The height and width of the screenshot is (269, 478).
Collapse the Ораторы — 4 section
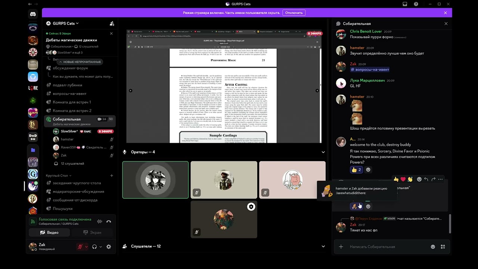[x=323, y=152]
